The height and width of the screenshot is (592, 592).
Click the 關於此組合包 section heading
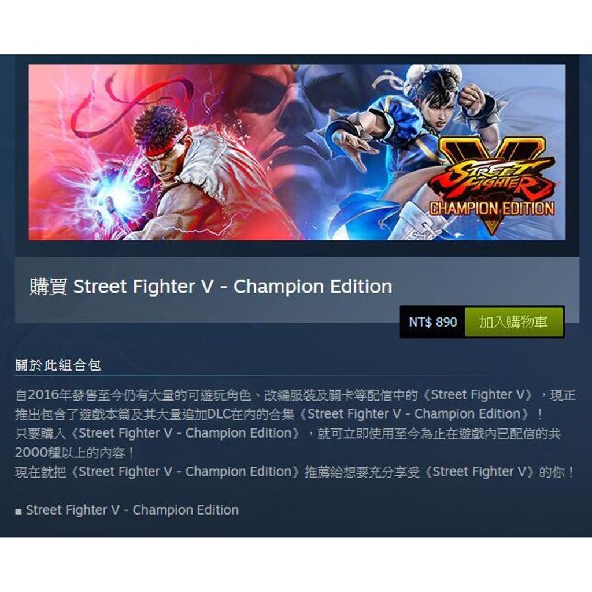click(x=58, y=365)
